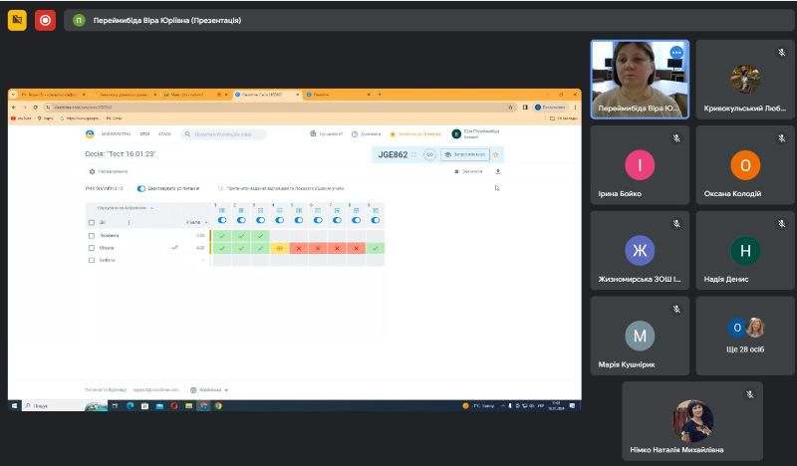The height and width of the screenshot is (466, 797).
Task: Click Оксана's green correct cell for question 9
Action: pyautogui.click(x=376, y=248)
